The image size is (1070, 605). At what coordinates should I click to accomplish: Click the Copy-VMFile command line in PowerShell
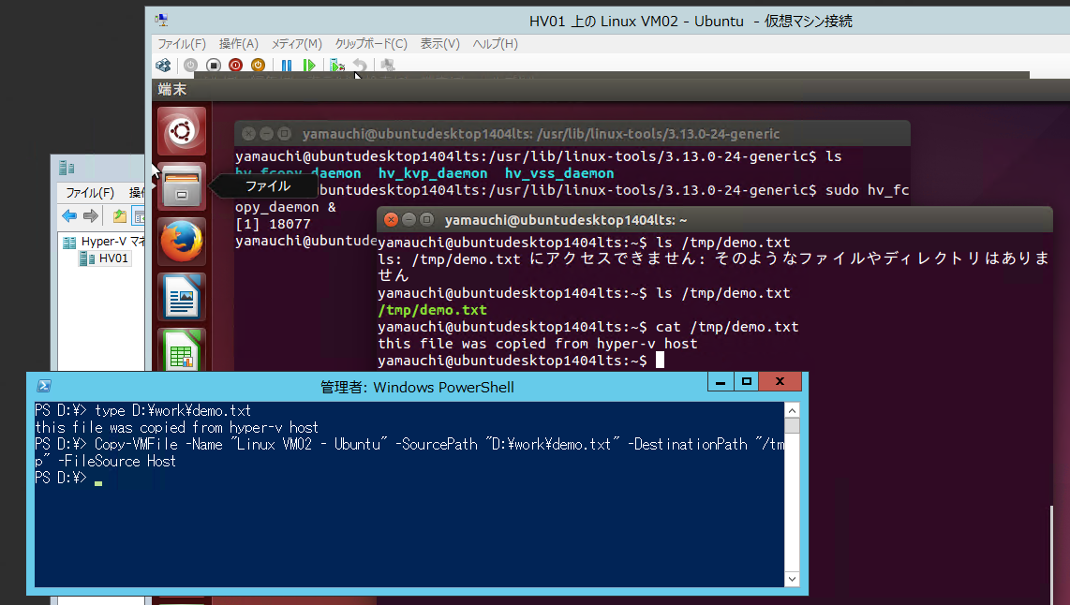click(x=409, y=453)
